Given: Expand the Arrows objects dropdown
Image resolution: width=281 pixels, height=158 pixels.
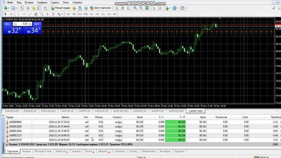Looking at the screenshot, I should tap(62, 14).
